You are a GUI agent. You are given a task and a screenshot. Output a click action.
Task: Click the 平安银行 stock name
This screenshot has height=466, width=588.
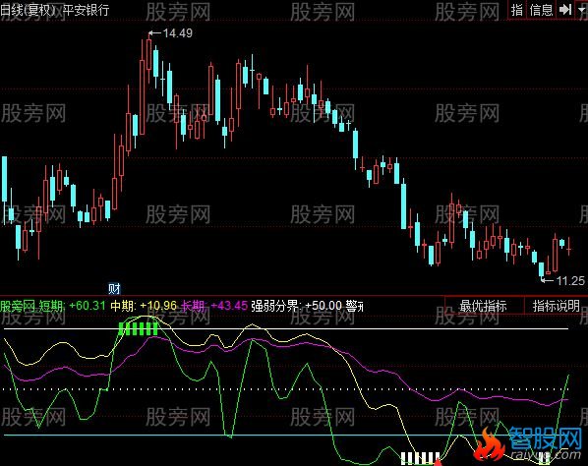(86, 10)
